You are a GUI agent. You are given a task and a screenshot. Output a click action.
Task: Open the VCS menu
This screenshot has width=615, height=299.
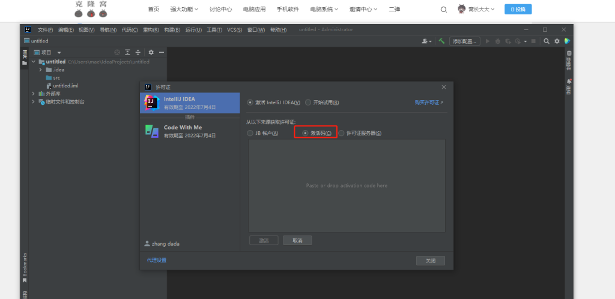click(x=235, y=30)
